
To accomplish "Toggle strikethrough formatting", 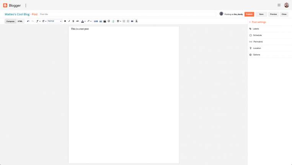I will click(77, 21).
